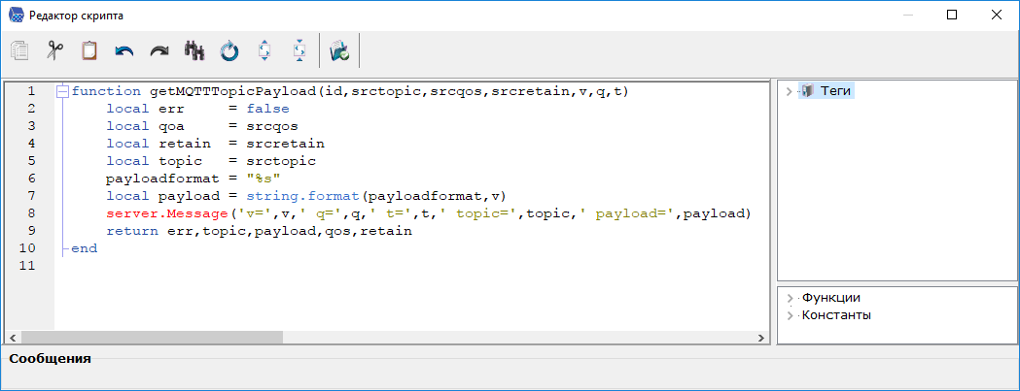
Task: Click the expand-all folds icon
Action: [x=264, y=50]
